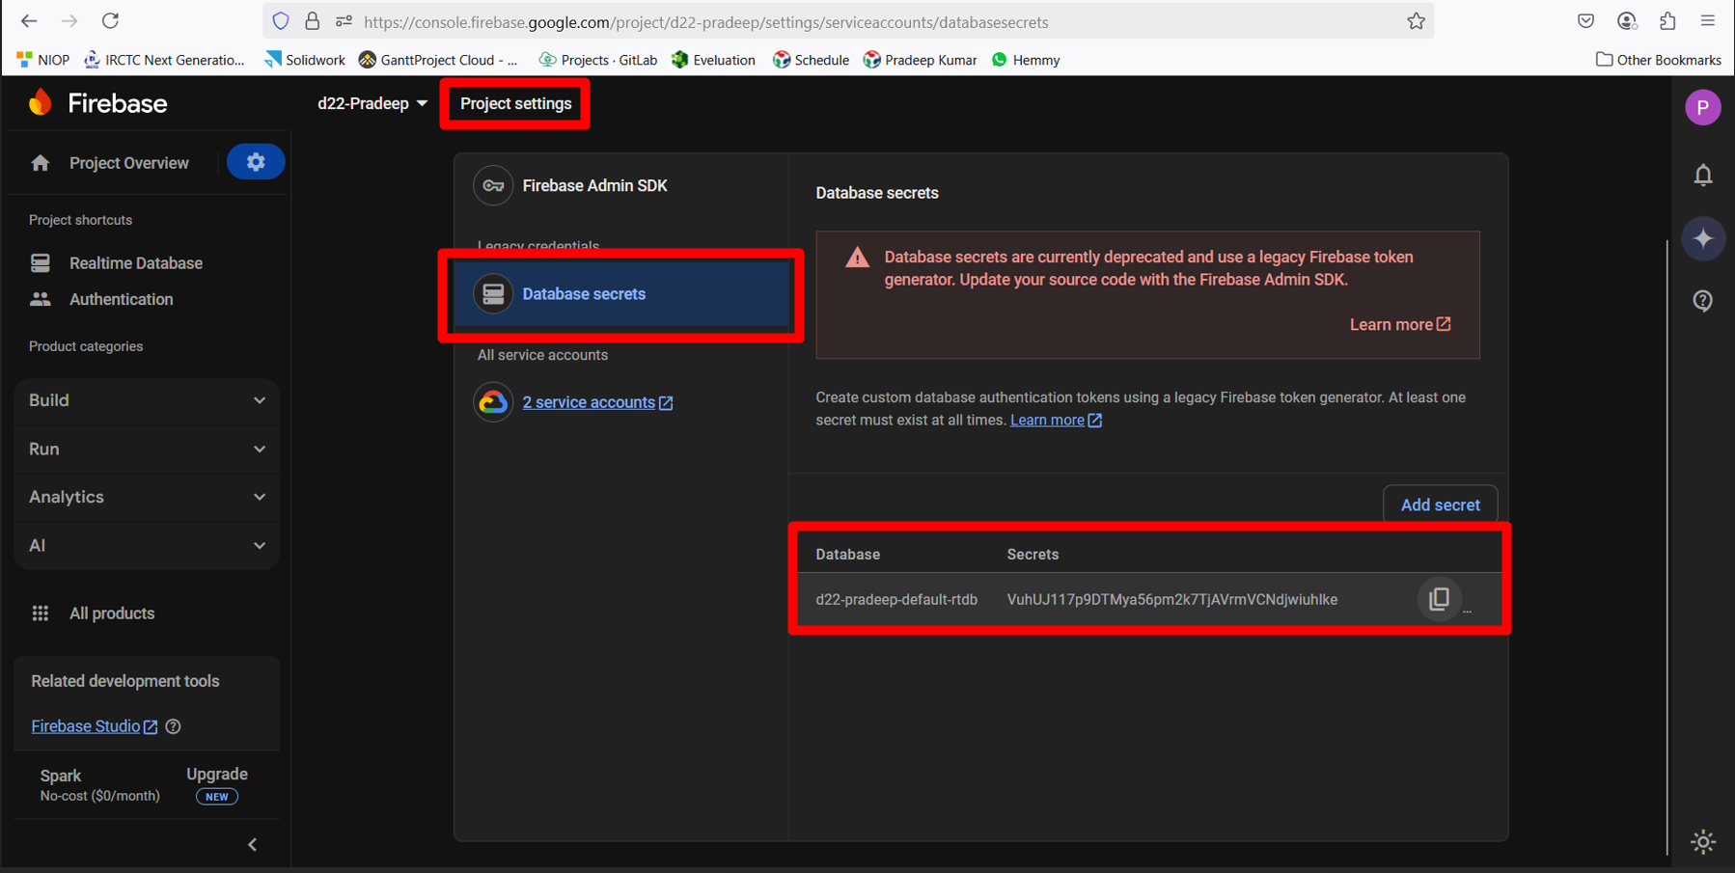Image resolution: width=1735 pixels, height=873 pixels.
Task: Click the padlock site security icon
Action: 312,21
